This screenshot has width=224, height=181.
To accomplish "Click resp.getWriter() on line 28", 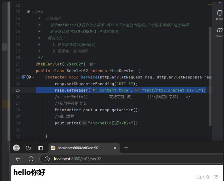I will click(x=119, y=110).
